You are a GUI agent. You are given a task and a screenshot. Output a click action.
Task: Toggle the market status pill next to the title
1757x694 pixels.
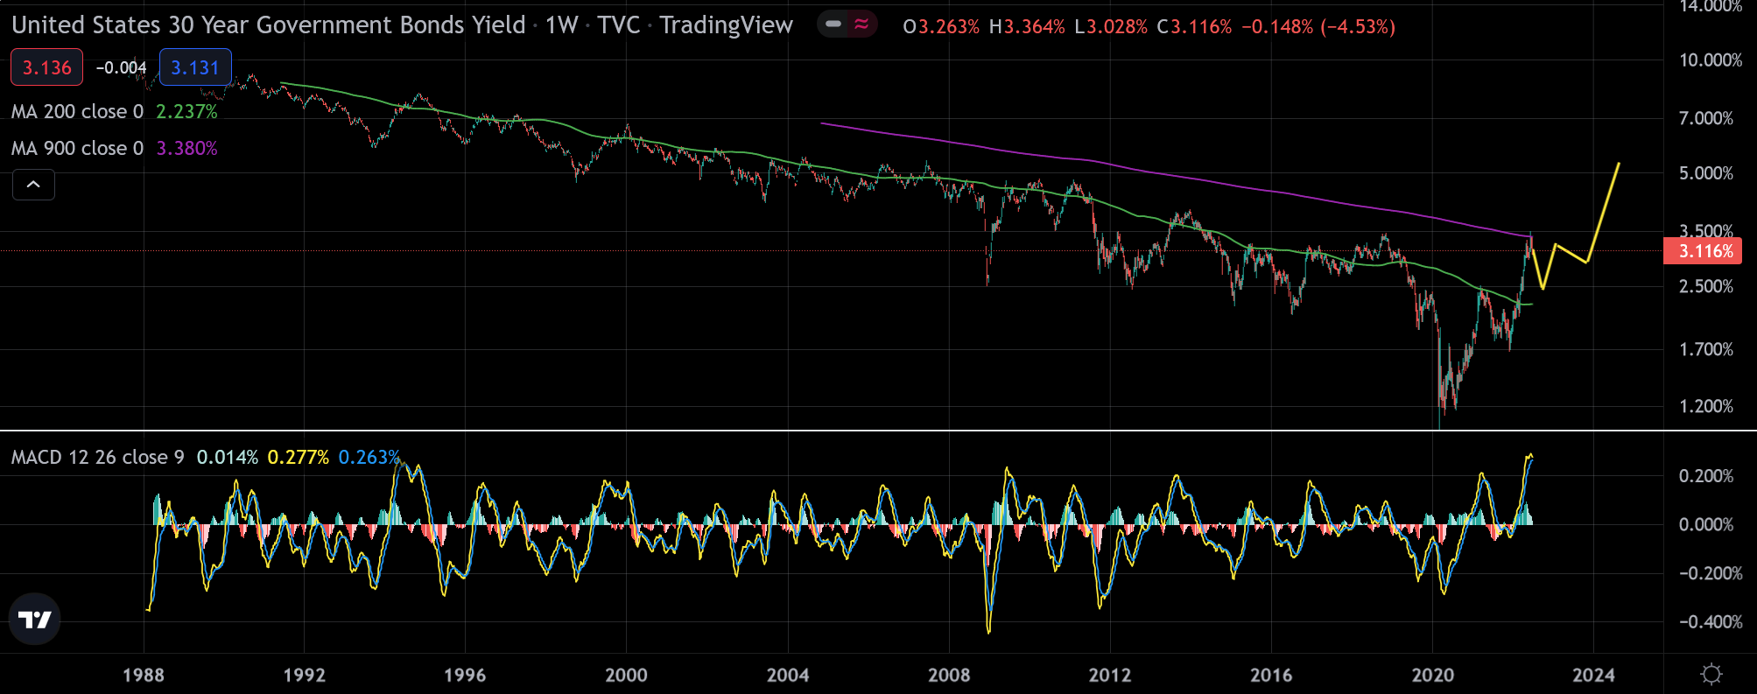pyautogui.click(x=847, y=25)
